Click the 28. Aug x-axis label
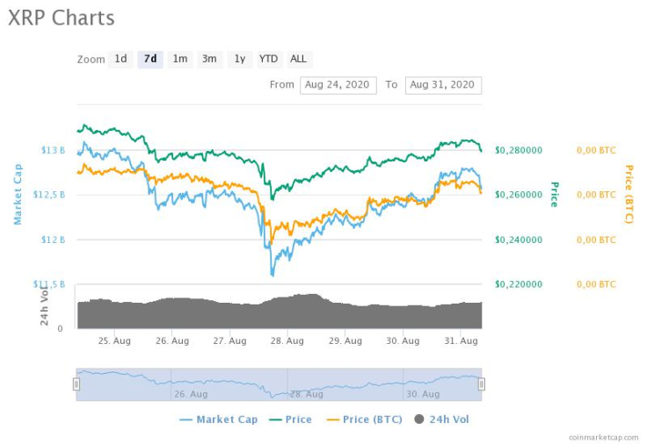 (x=287, y=341)
